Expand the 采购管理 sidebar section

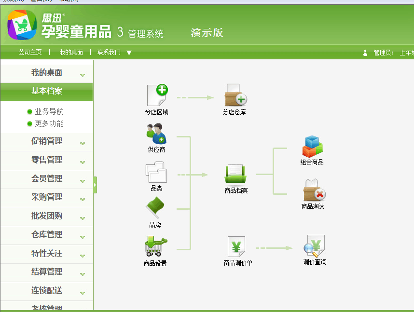(x=46, y=197)
